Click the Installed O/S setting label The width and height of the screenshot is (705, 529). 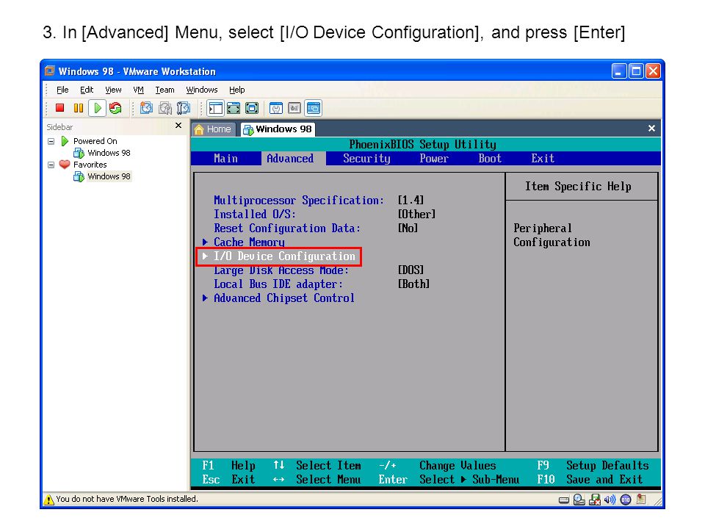[255, 214]
